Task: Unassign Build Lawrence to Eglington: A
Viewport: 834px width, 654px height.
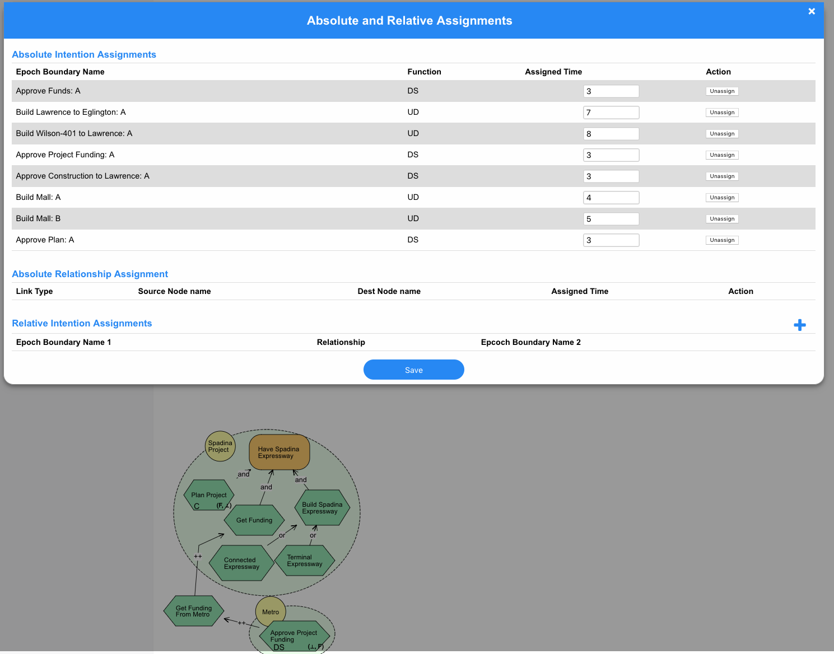Action: tap(722, 113)
